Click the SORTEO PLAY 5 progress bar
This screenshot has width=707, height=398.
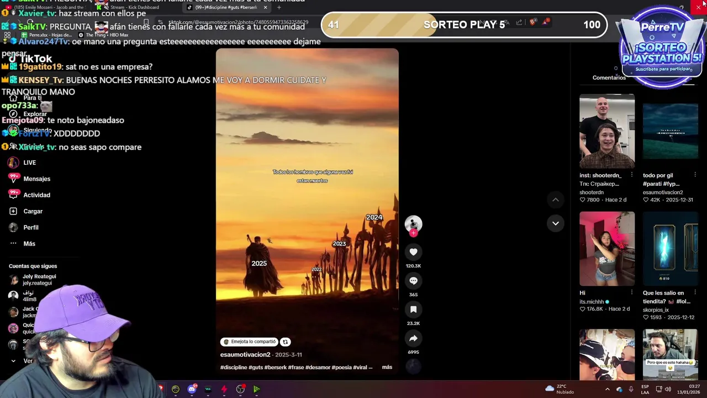(x=464, y=25)
